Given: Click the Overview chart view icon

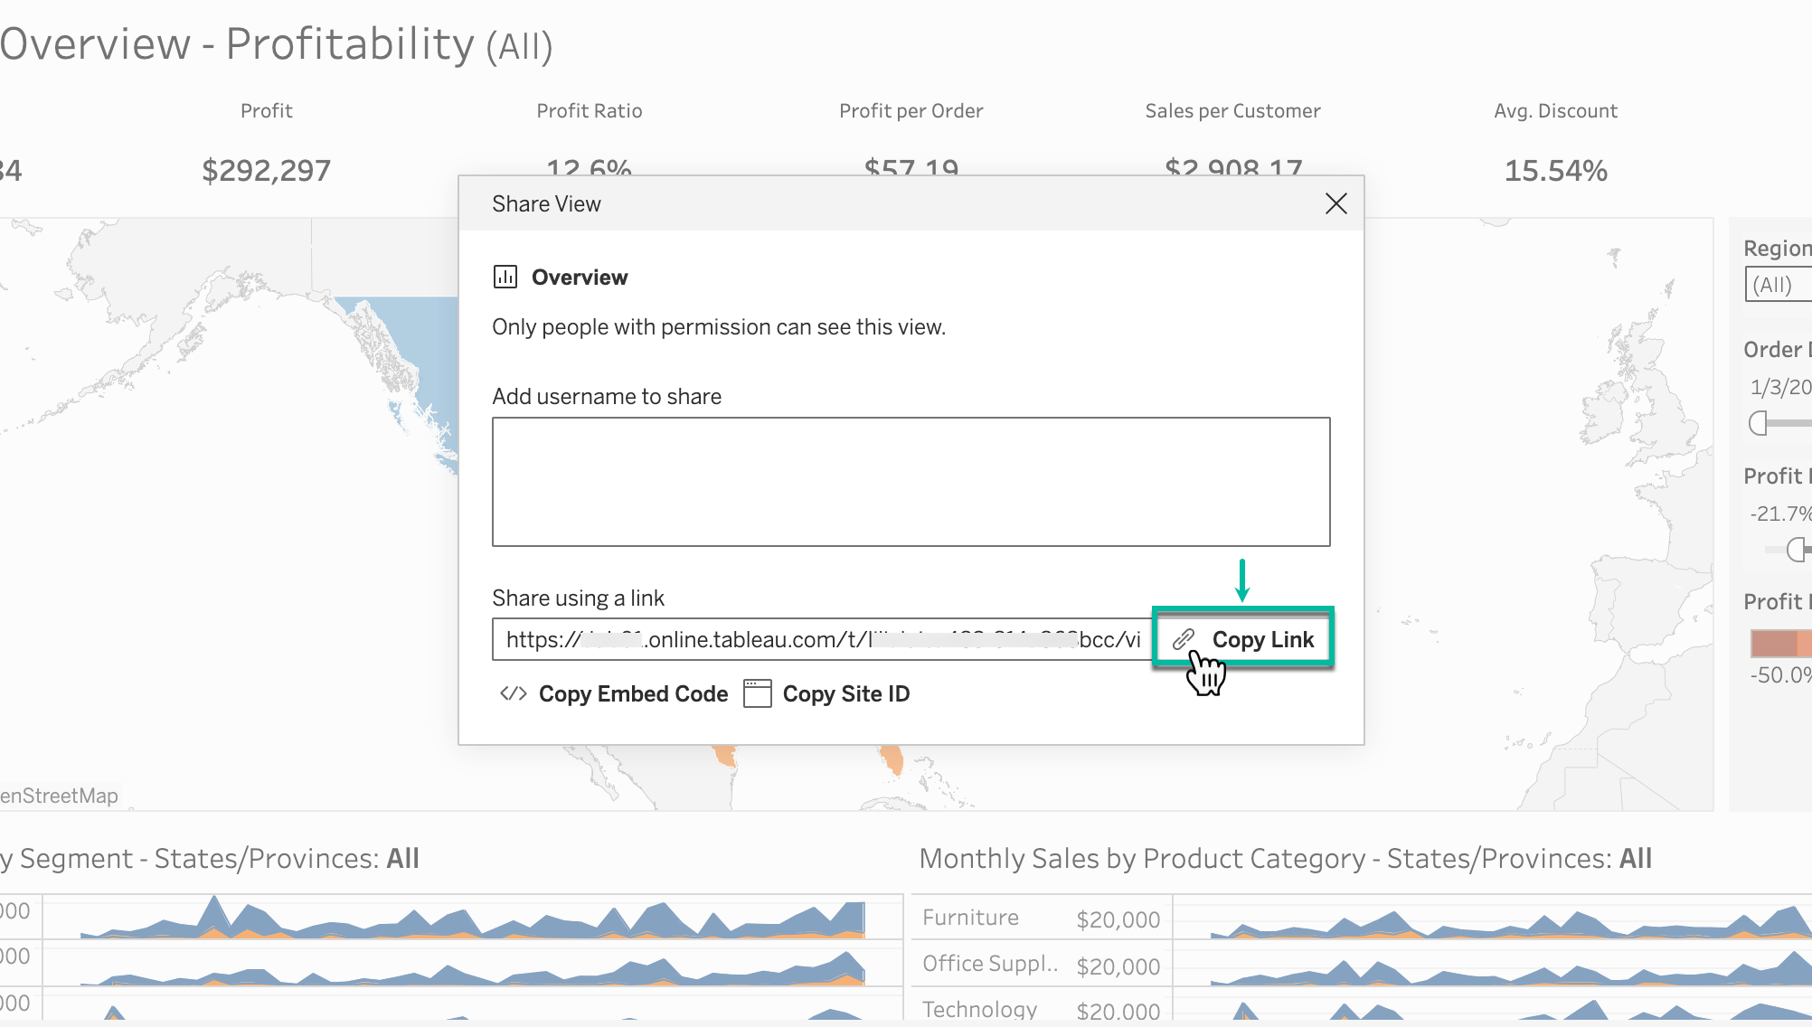Looking at the screenshot, I should click(x=505, y=277).
